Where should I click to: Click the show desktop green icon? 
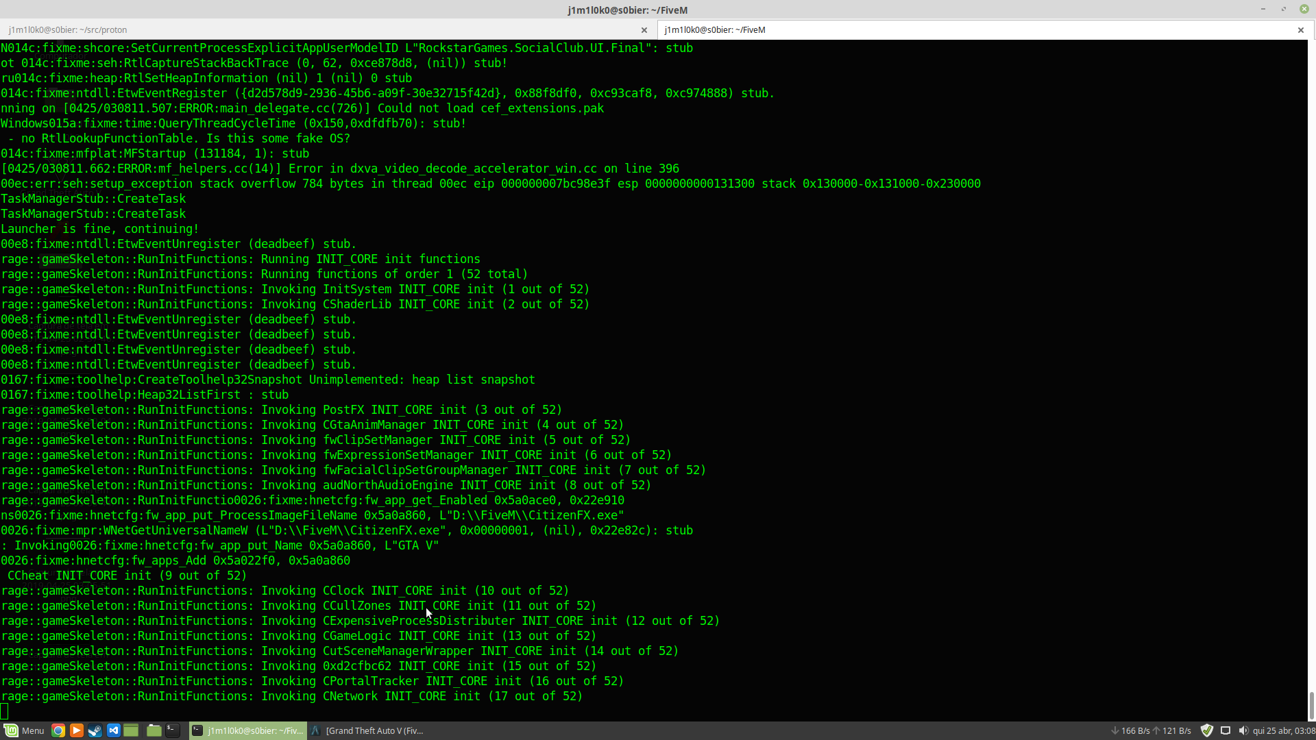[132, 730]
